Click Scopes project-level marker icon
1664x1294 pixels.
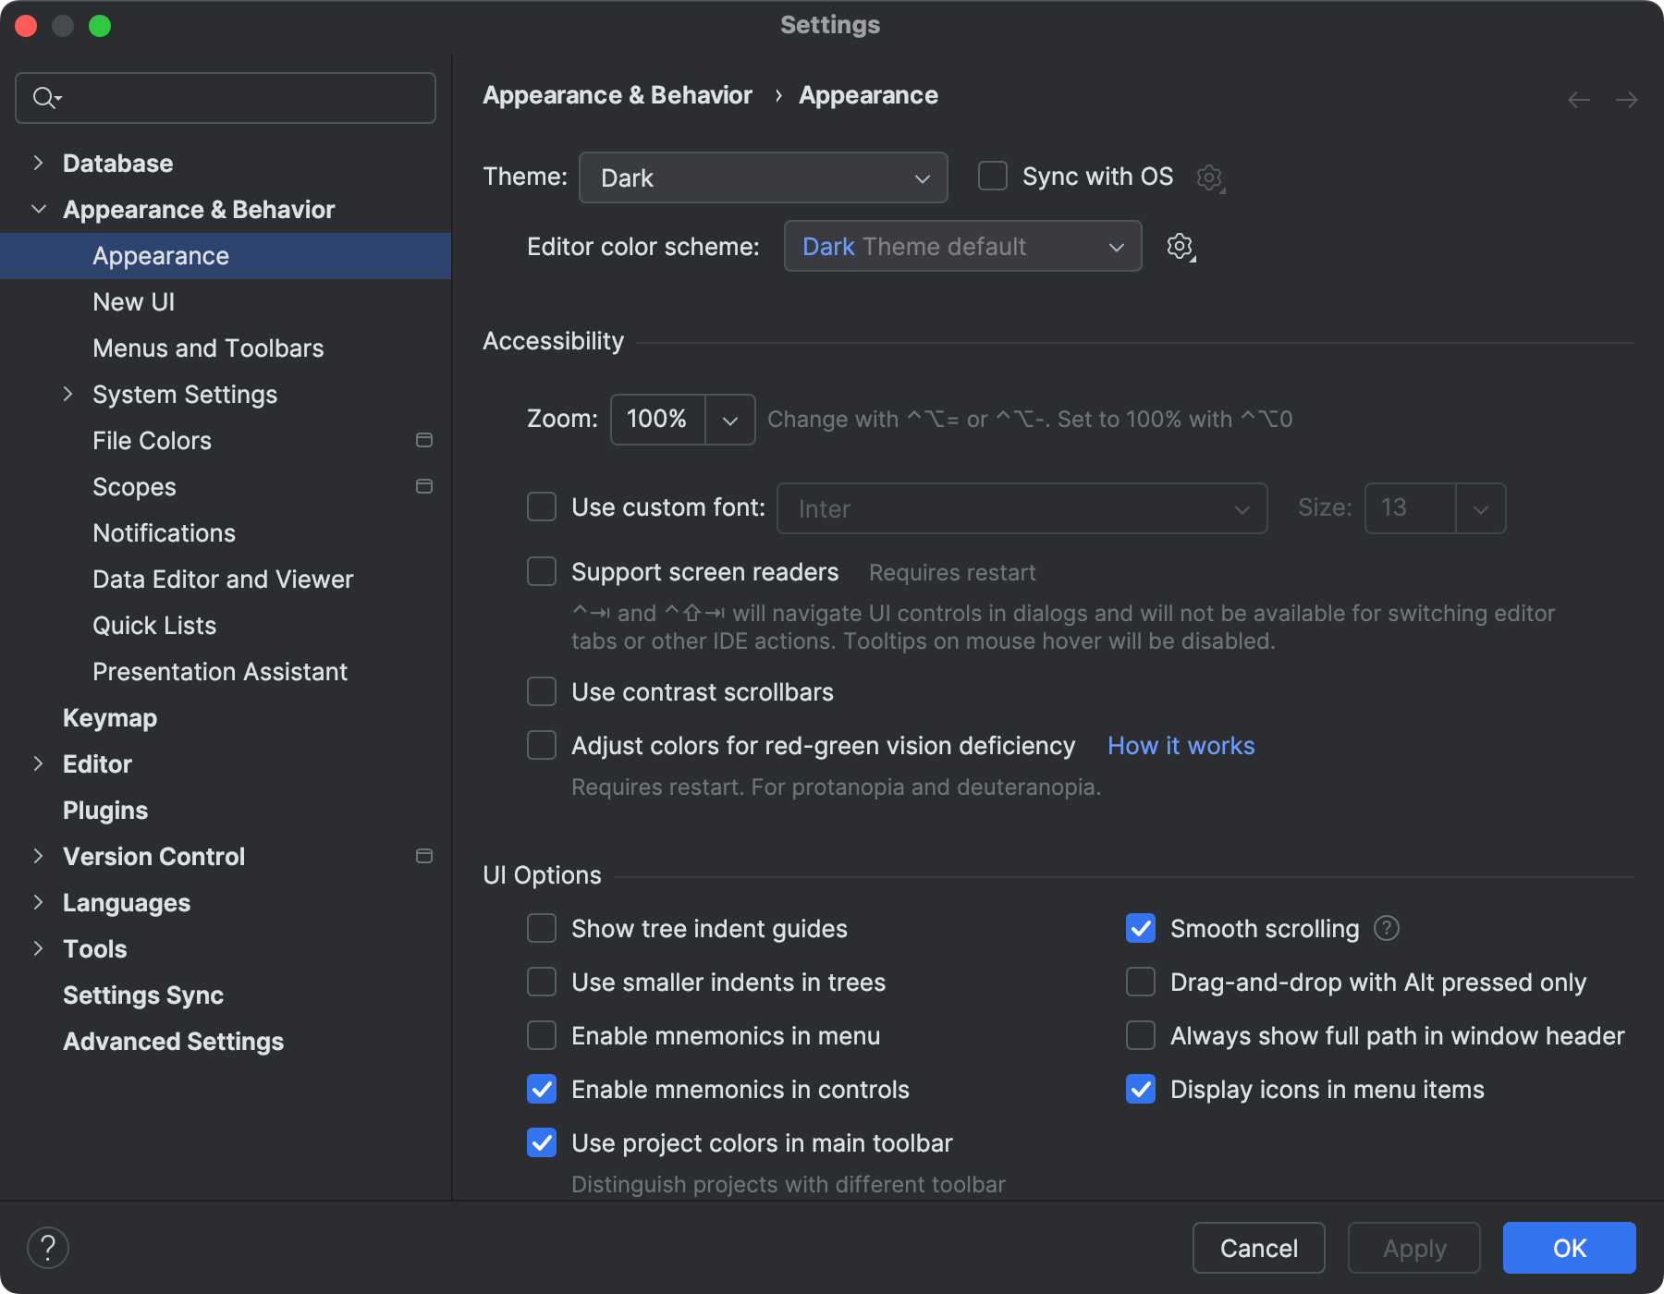pyautogui.click(x=424, y=486)
